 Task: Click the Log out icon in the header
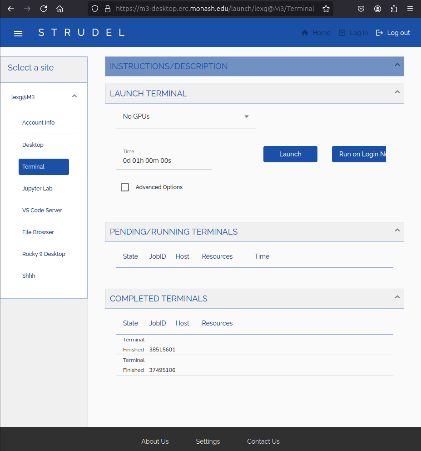pos(380,32)
